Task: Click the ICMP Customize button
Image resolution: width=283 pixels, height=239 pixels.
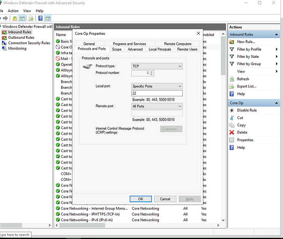Action: pyautogui.click(x=171, y=129)
